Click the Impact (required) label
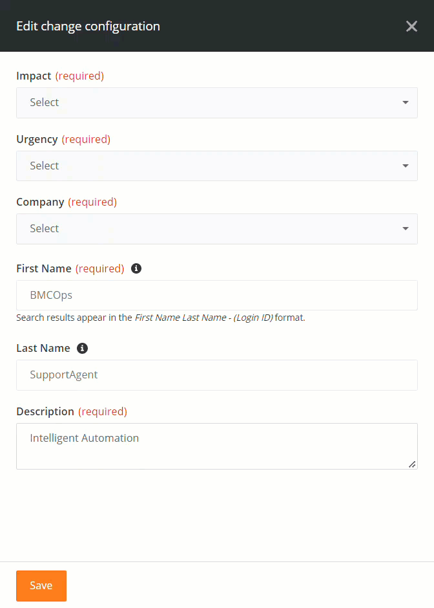434x608 pixels. 60,76
